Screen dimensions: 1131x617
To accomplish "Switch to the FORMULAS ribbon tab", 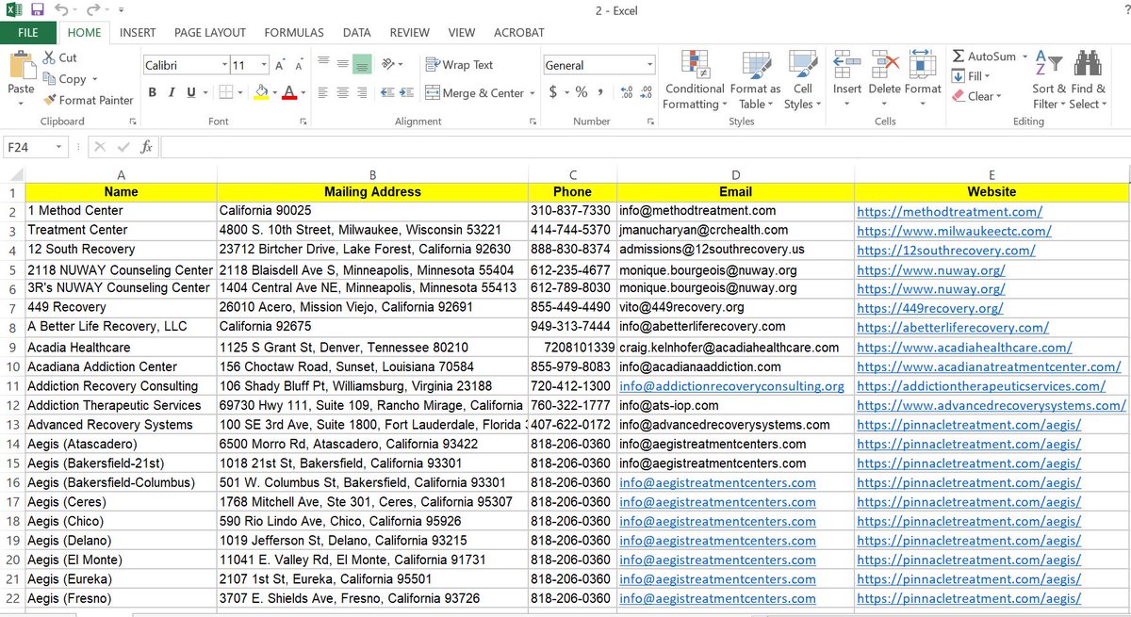I will [293, 32].
